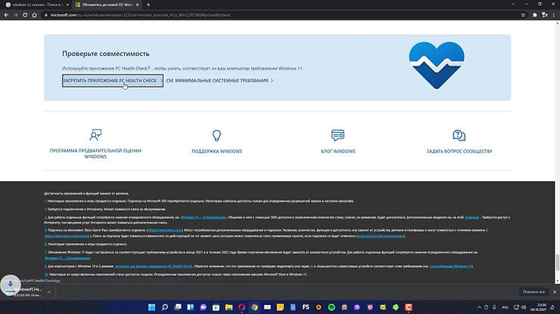Click 'Загрузить приложение PC Health Check' button

(113, 81)
